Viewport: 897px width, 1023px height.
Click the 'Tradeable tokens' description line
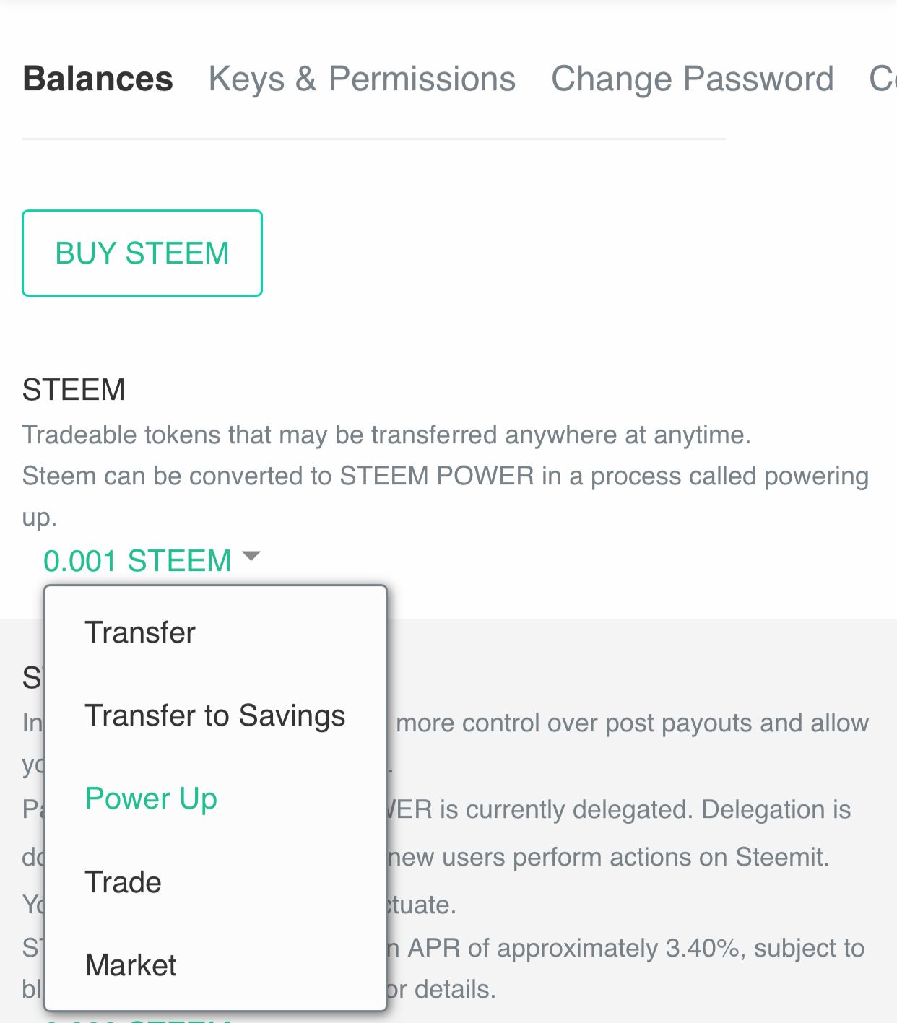(x=386, y=435)
